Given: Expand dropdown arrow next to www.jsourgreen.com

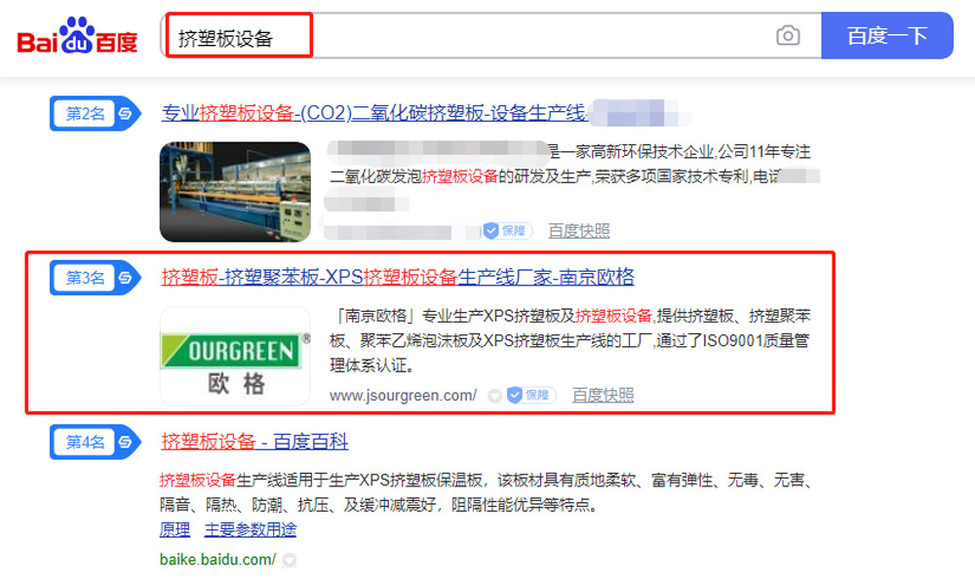Looking at the screenshot, I should pos(494,396).
